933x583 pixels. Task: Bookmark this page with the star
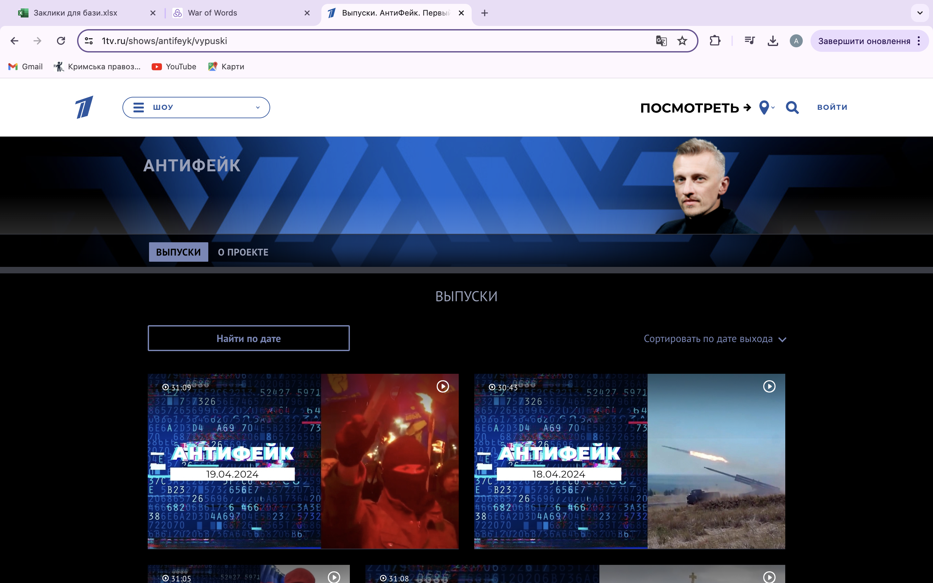coord(682,41)
